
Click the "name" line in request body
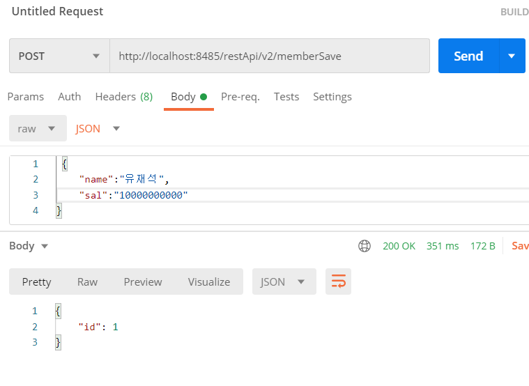point(123,179)
